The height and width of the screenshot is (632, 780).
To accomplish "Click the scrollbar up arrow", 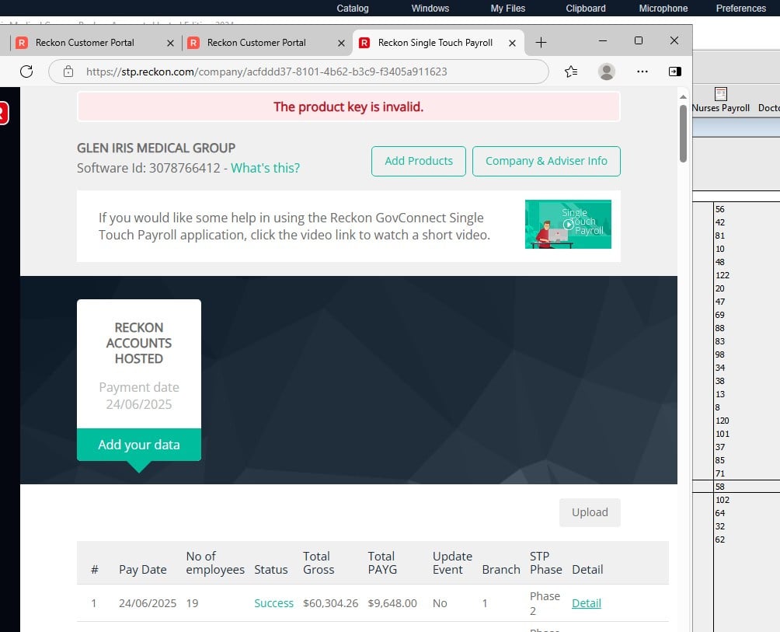I will [x=683, y=96].
